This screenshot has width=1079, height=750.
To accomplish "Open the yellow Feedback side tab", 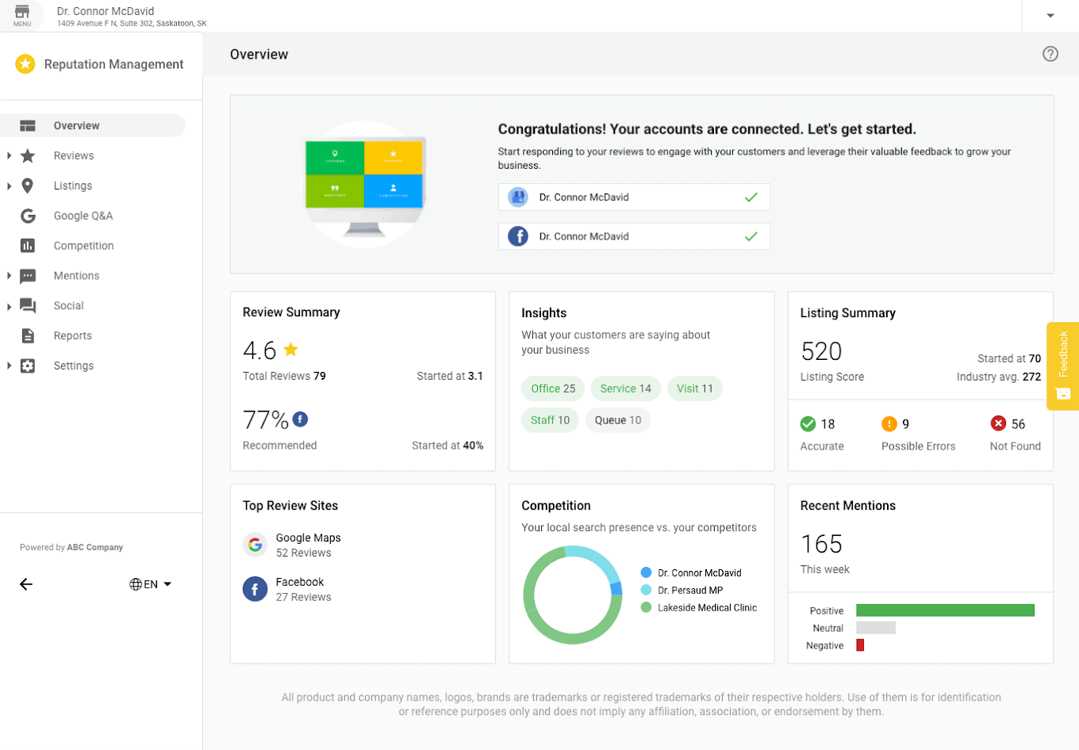I will click(1063, 365).
